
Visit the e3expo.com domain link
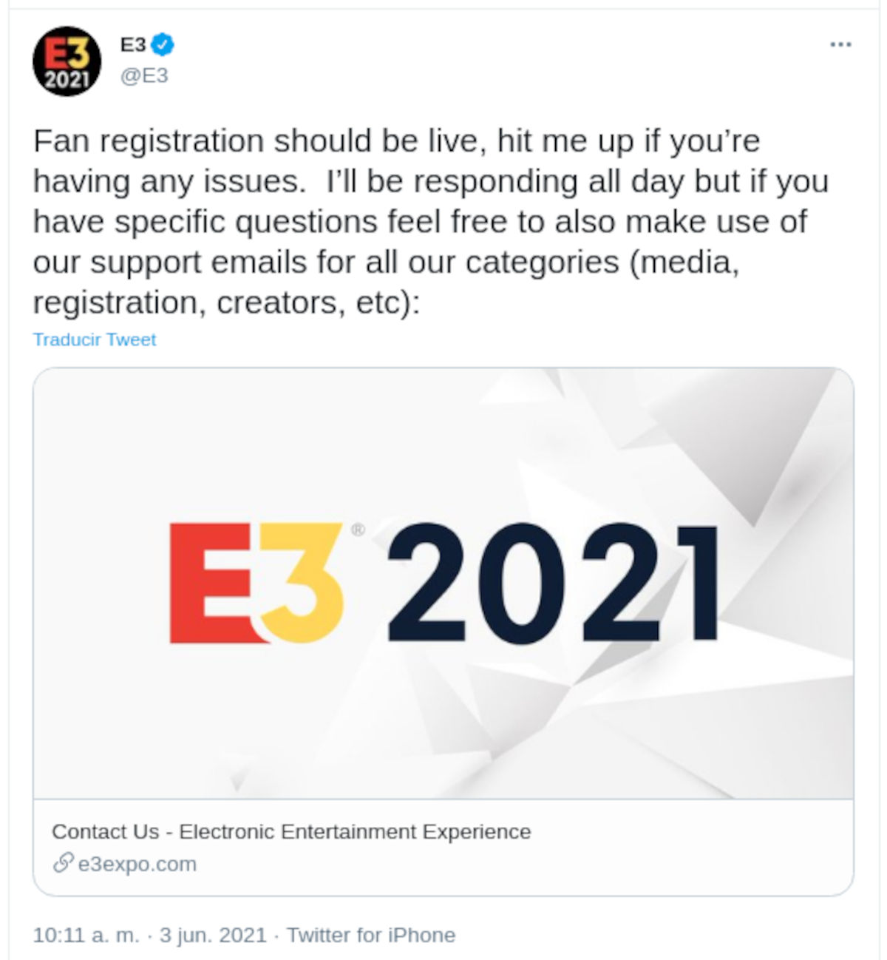[x=137, y=864]
